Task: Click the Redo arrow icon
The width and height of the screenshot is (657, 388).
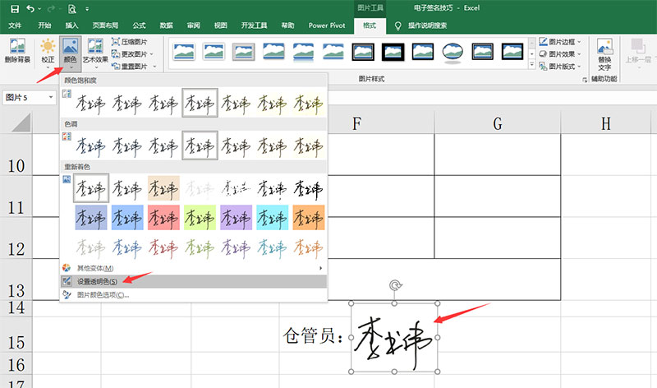Action: click(51, 8)
